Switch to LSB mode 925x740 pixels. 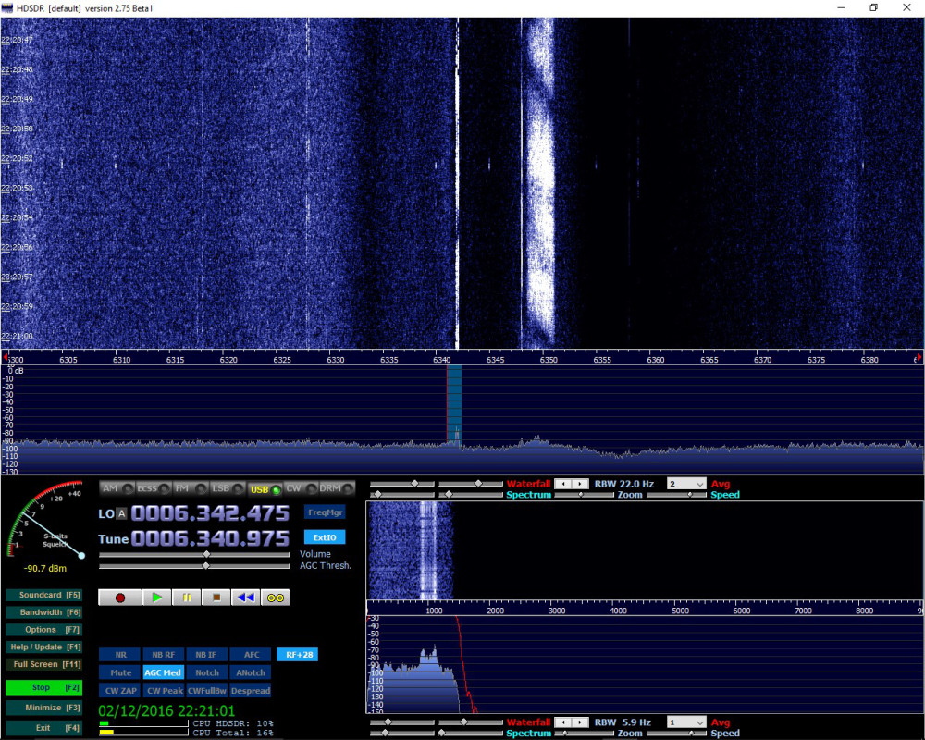pos(227,488)
